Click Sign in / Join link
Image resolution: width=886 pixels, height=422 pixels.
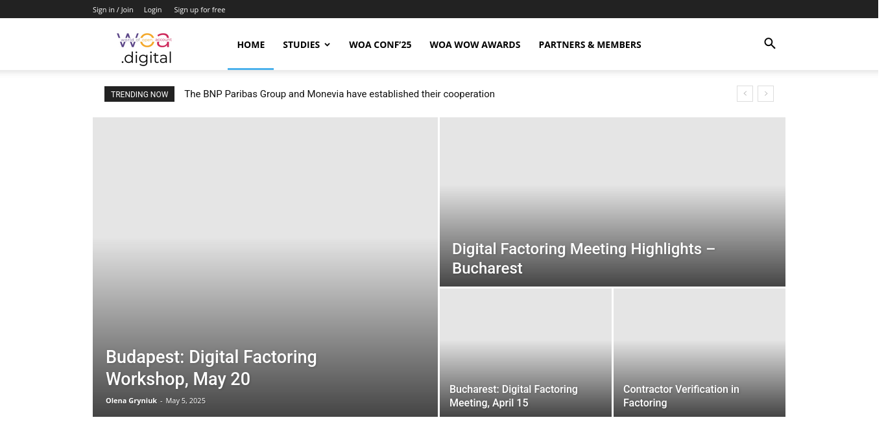pyautogui.click(x=113, y=10)
